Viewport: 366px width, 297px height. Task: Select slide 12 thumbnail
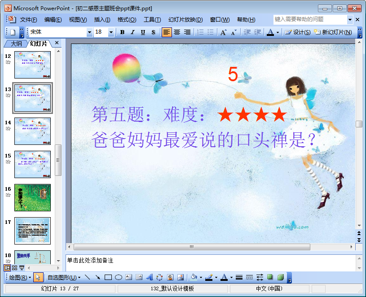pyautogui.click(x=32, y=65)
